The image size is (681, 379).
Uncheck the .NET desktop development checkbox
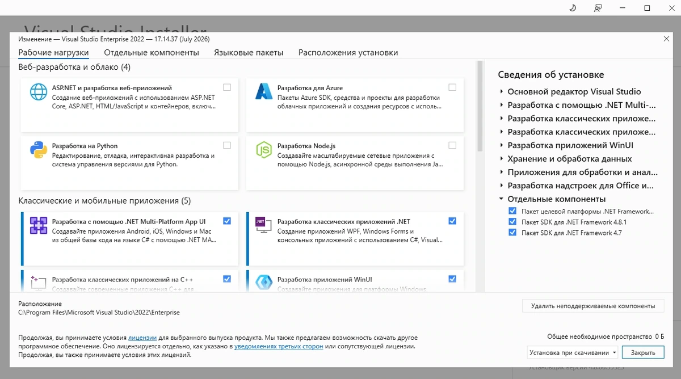[x=452, y=221]
